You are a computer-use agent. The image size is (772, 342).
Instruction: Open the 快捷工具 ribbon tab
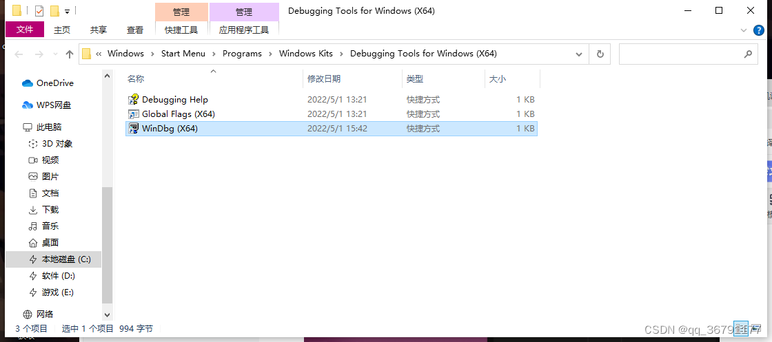182,30
